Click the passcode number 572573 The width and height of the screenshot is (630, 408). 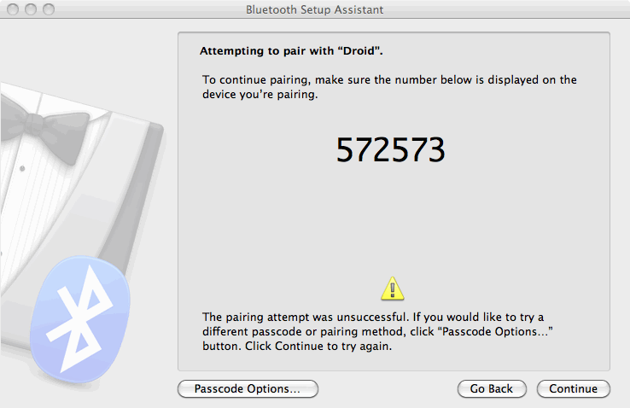click(391, 151)
